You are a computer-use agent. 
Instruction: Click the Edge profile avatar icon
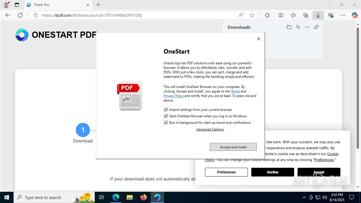point(6,5)
